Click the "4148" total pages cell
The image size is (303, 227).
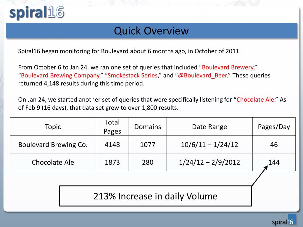pos(112,145)
